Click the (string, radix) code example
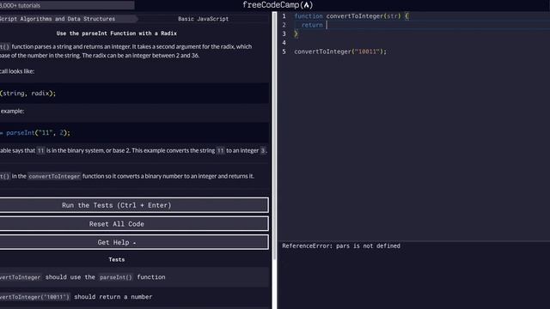Screen dimensions: 550x309 click(28, 94)
